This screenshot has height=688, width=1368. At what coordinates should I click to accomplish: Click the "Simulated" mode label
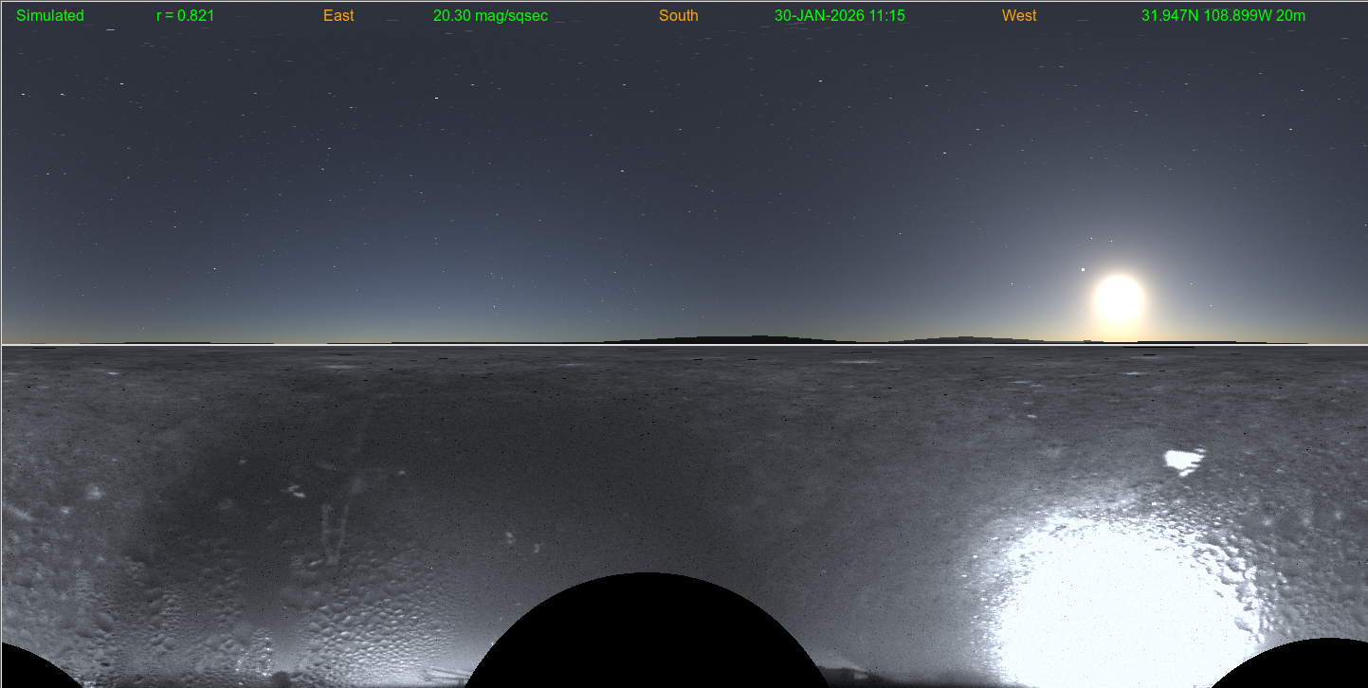coord(50,16)
